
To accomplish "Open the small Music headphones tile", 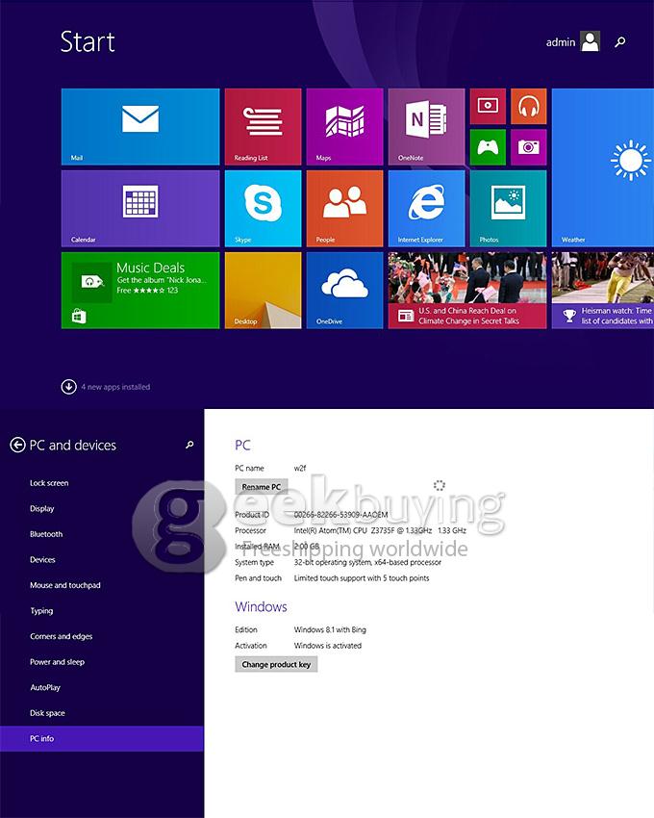I will [528, 107].
